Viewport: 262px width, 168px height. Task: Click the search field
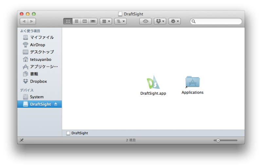pyautogui.click(x=216, y=21)
